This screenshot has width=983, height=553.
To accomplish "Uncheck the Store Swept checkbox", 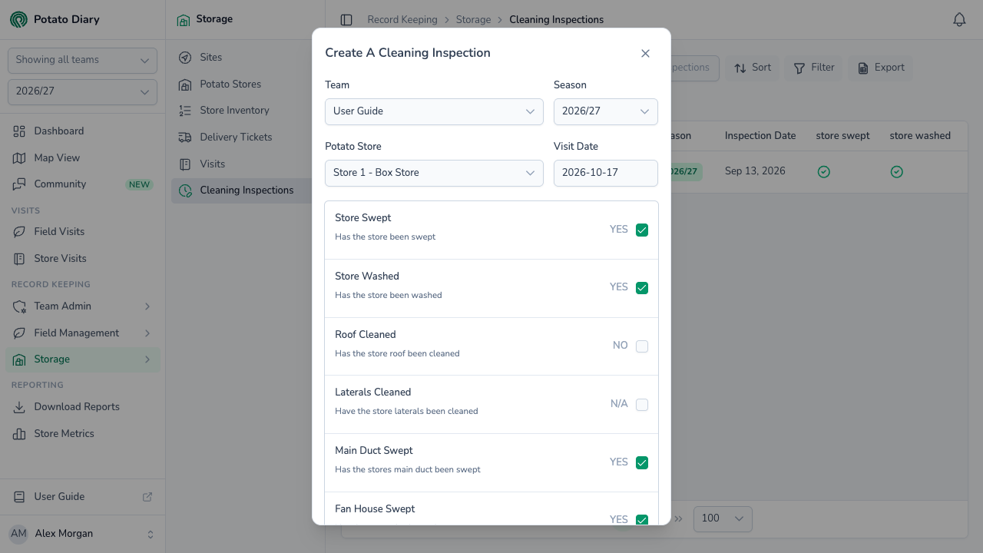I will click(x=642, y=230).
